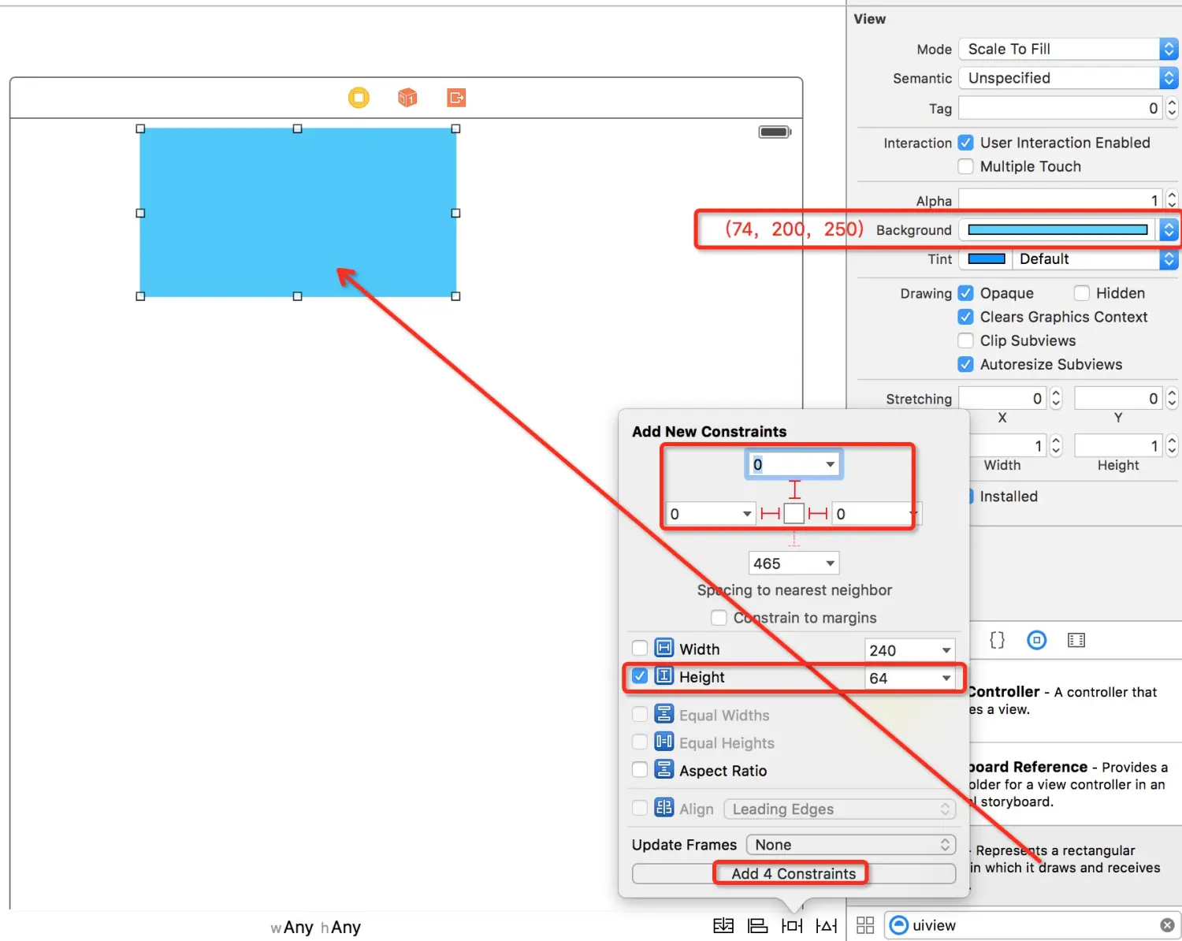Click the Tag input field
1182x941 pixels.
(1061, 108)
